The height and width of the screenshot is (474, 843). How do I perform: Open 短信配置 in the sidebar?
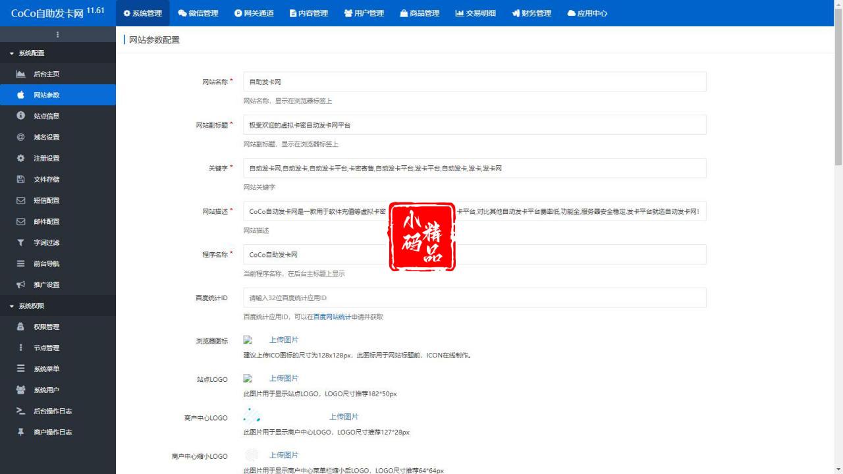tap(58, 200)
